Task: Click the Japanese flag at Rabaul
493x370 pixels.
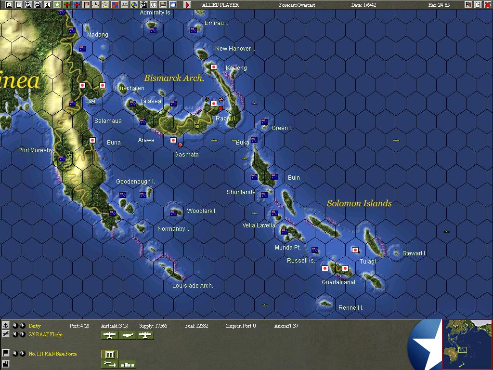Action: tap(214, 104)
